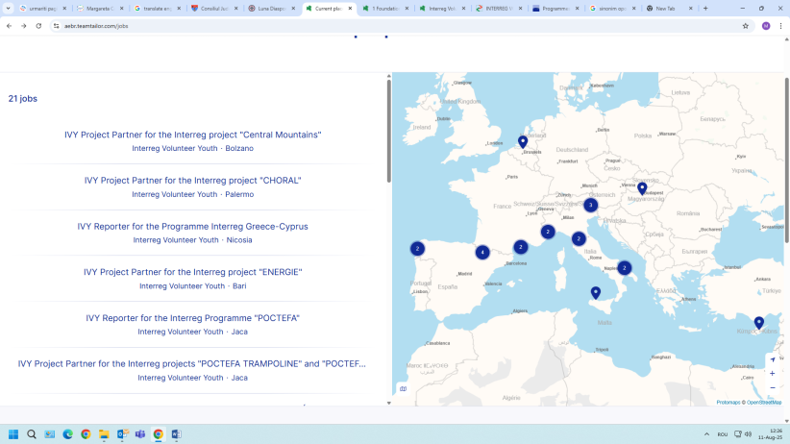The width and height of the screenshot is (790, 444).
Task: Click the Cyprus map pin
Action: tap(758, 322)
